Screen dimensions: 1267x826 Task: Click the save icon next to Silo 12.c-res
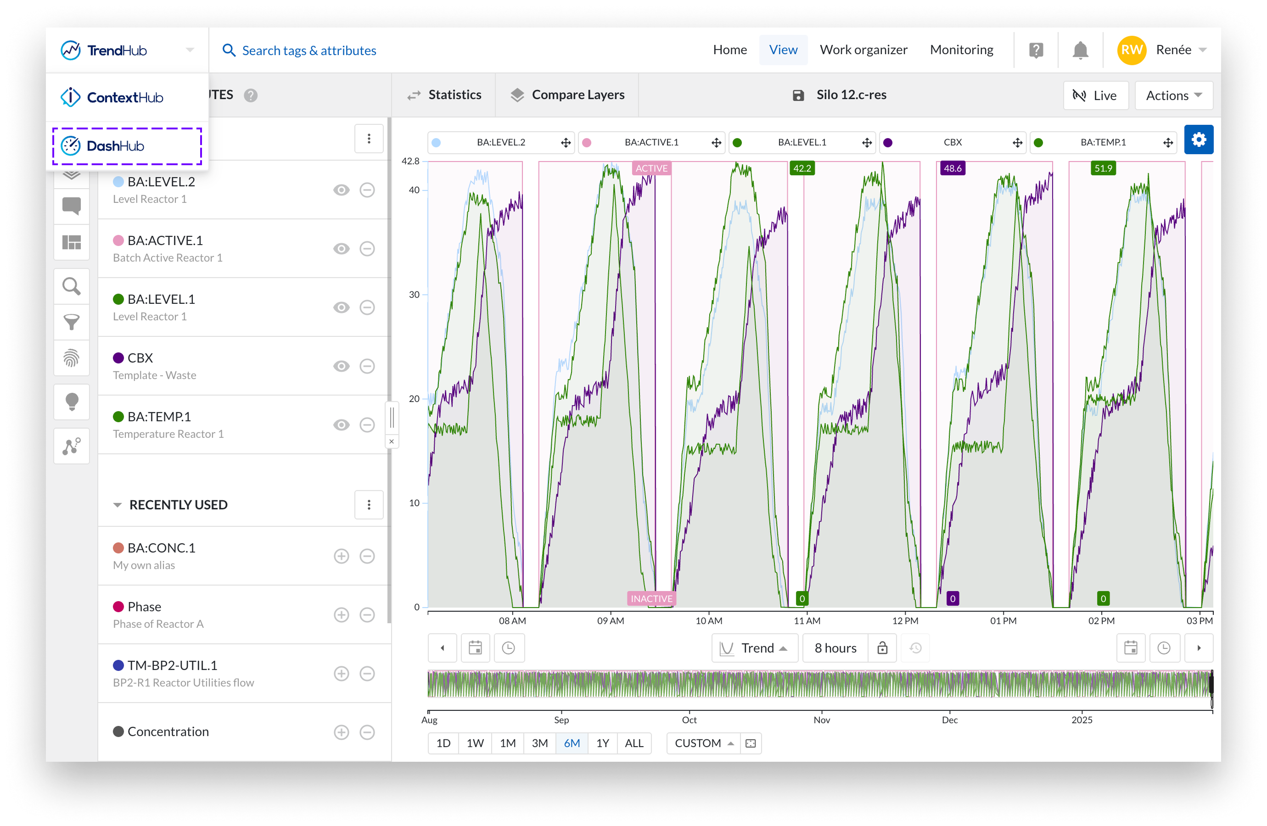(x=798, y=95)
